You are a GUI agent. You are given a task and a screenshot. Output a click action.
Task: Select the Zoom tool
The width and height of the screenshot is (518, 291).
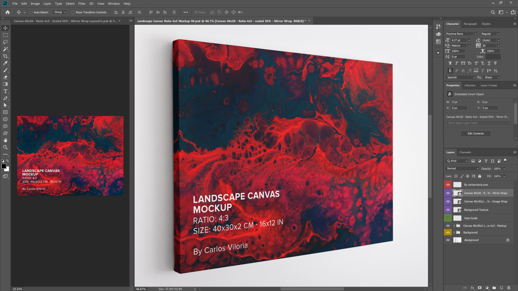pyautogui.click(x=6, y=147)
